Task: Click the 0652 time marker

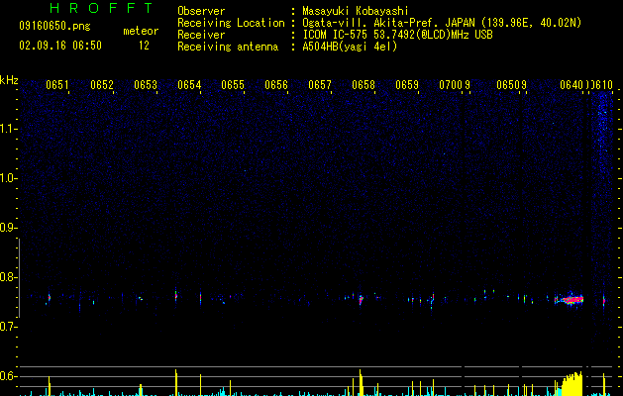Action: [x=102, y=85]
